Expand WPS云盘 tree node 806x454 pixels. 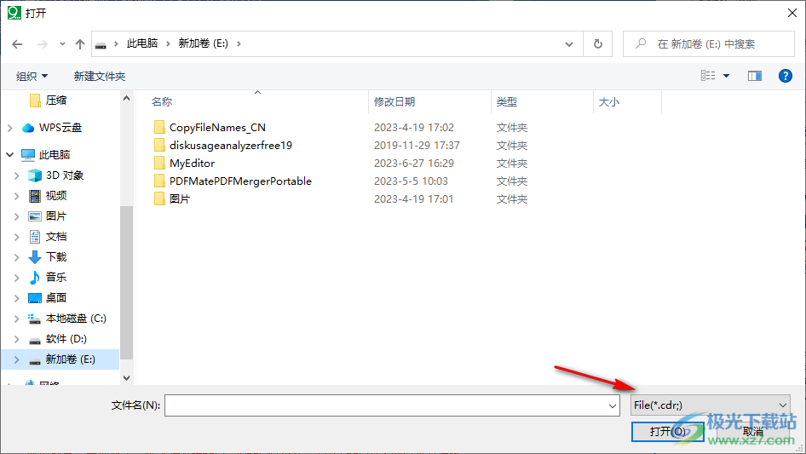tap(9, 128)
